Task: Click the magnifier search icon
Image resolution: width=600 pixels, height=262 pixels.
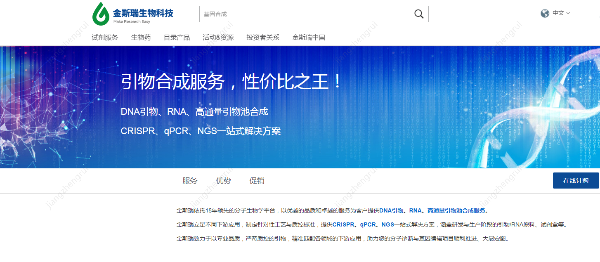Action: tap(419, 14)
